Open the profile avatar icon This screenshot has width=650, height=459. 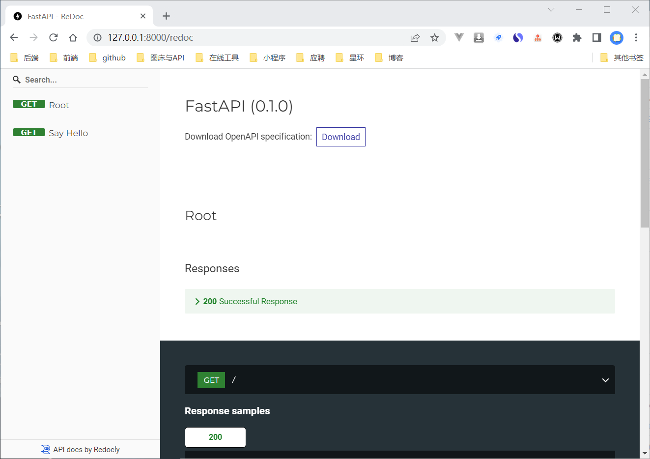point(616,37)
